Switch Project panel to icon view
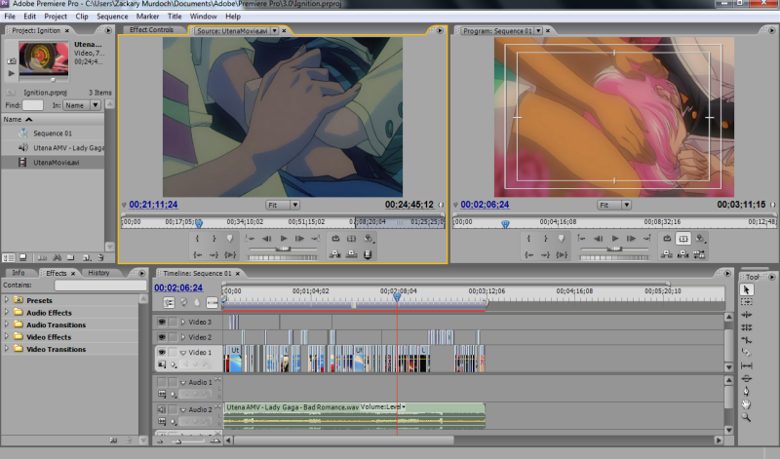 click(x=22, y=257)
